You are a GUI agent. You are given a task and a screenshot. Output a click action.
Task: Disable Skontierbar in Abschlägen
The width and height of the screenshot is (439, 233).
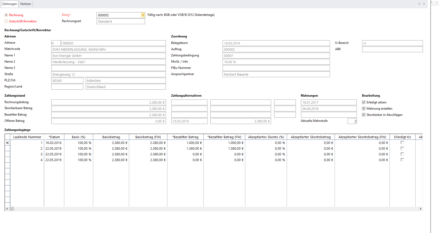coord(363,115)
